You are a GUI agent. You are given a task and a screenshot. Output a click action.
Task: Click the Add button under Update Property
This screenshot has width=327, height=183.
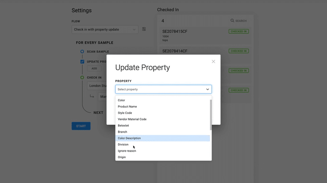[94, 68]
